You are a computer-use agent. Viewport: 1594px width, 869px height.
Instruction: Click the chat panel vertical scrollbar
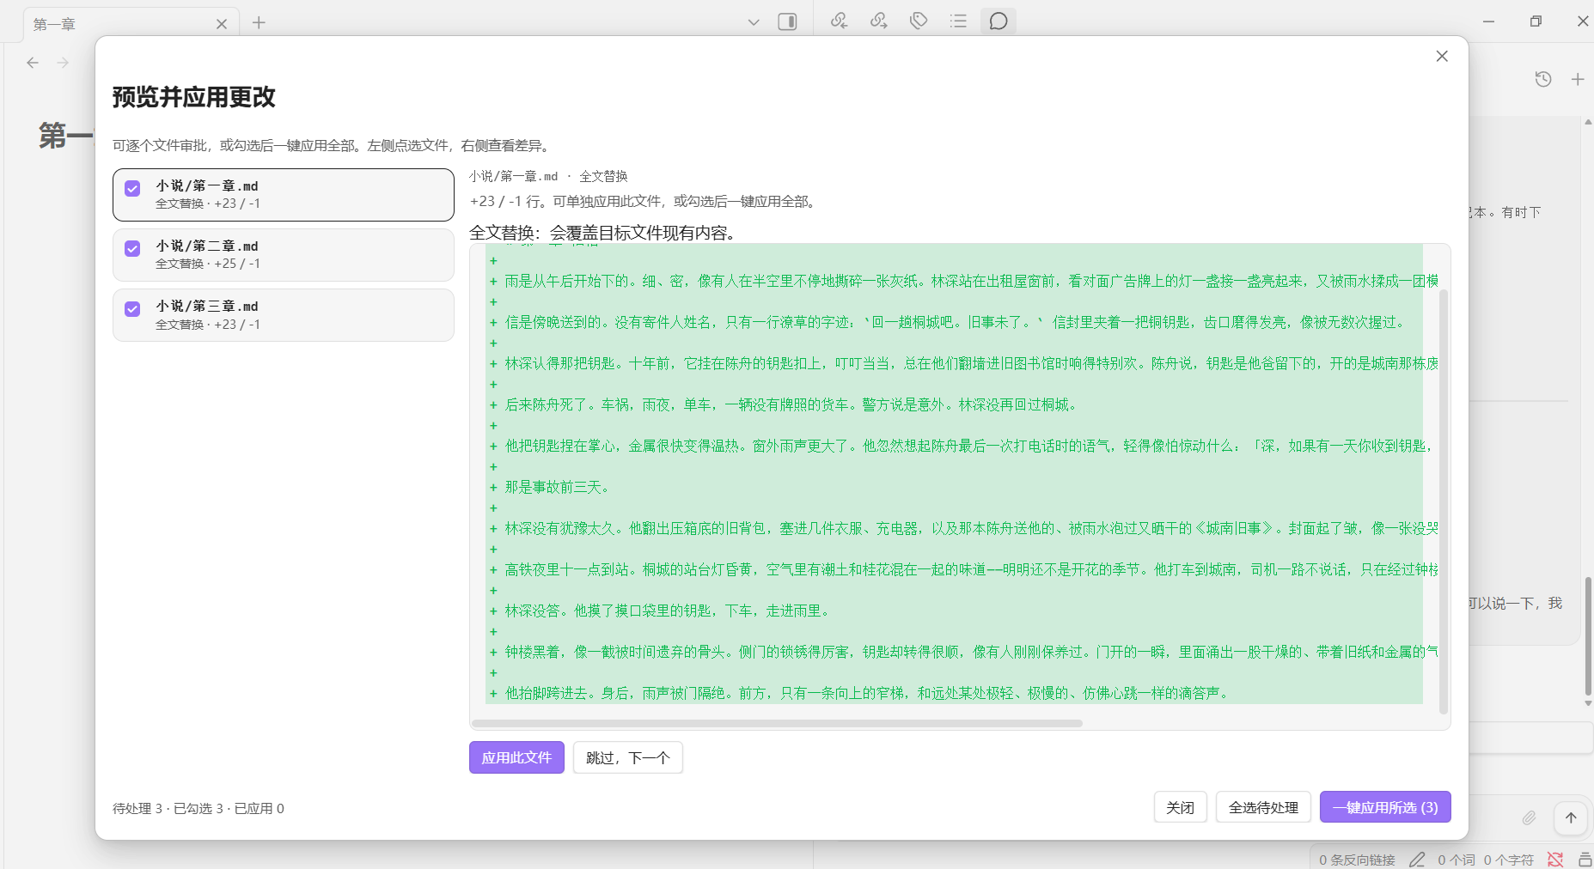pos(1588,635)
